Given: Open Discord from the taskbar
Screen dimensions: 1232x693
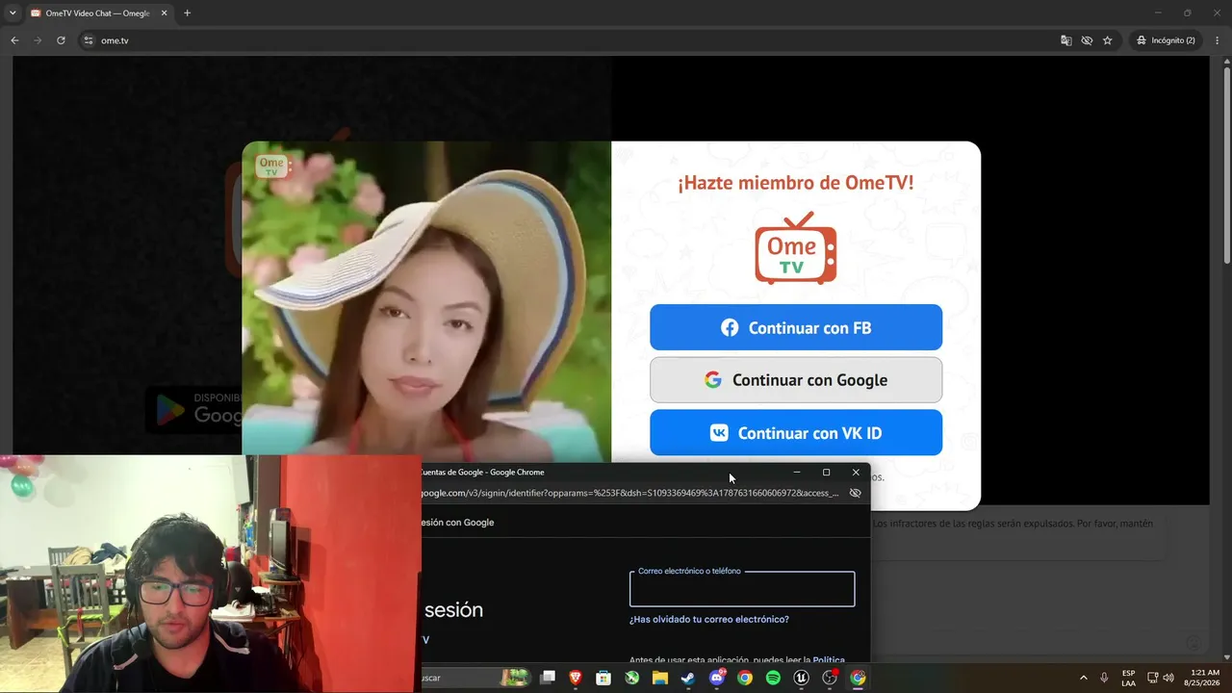Looking at the screenshot, I should [717, 678].
